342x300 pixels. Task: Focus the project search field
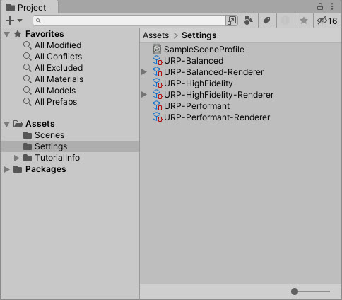(129, 21)
